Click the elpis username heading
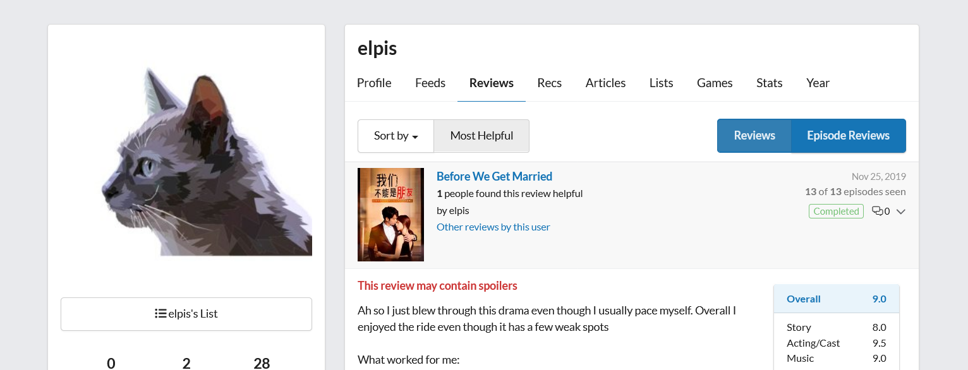The height and width of the screenshot is (370, 968). [377, 48]
